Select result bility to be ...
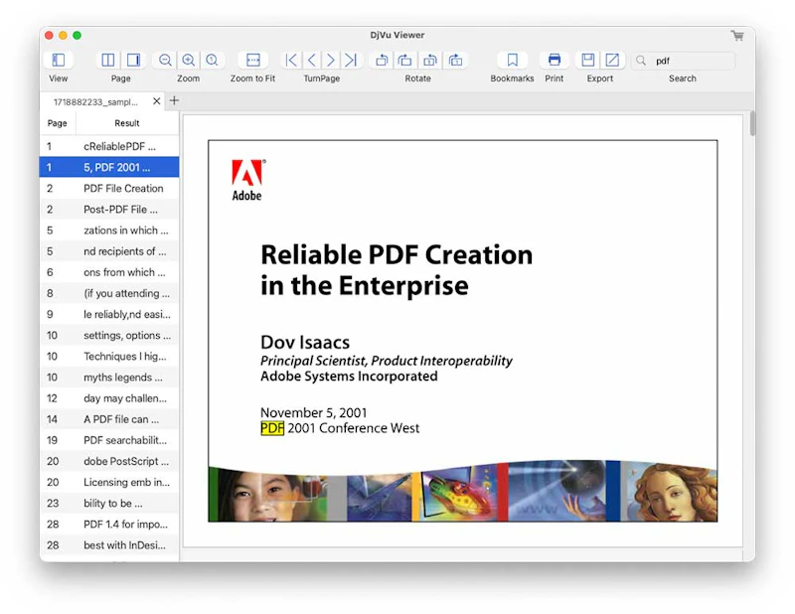This screenshot has height=614, width=795. pos(109,504)
